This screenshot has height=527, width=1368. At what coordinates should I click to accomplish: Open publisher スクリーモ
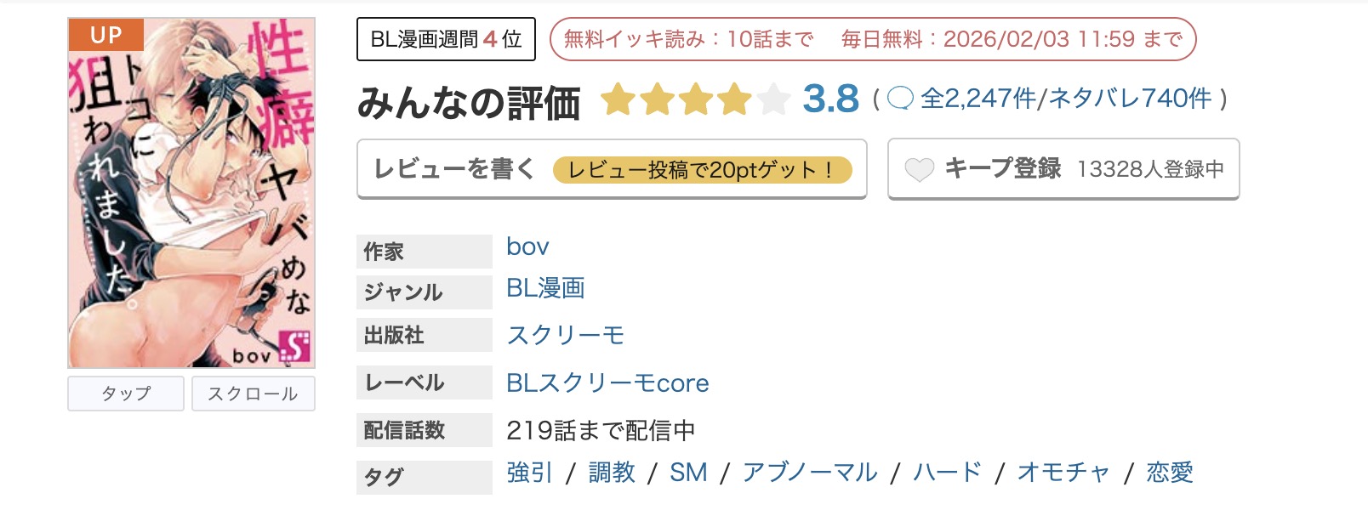coord(564,335)
